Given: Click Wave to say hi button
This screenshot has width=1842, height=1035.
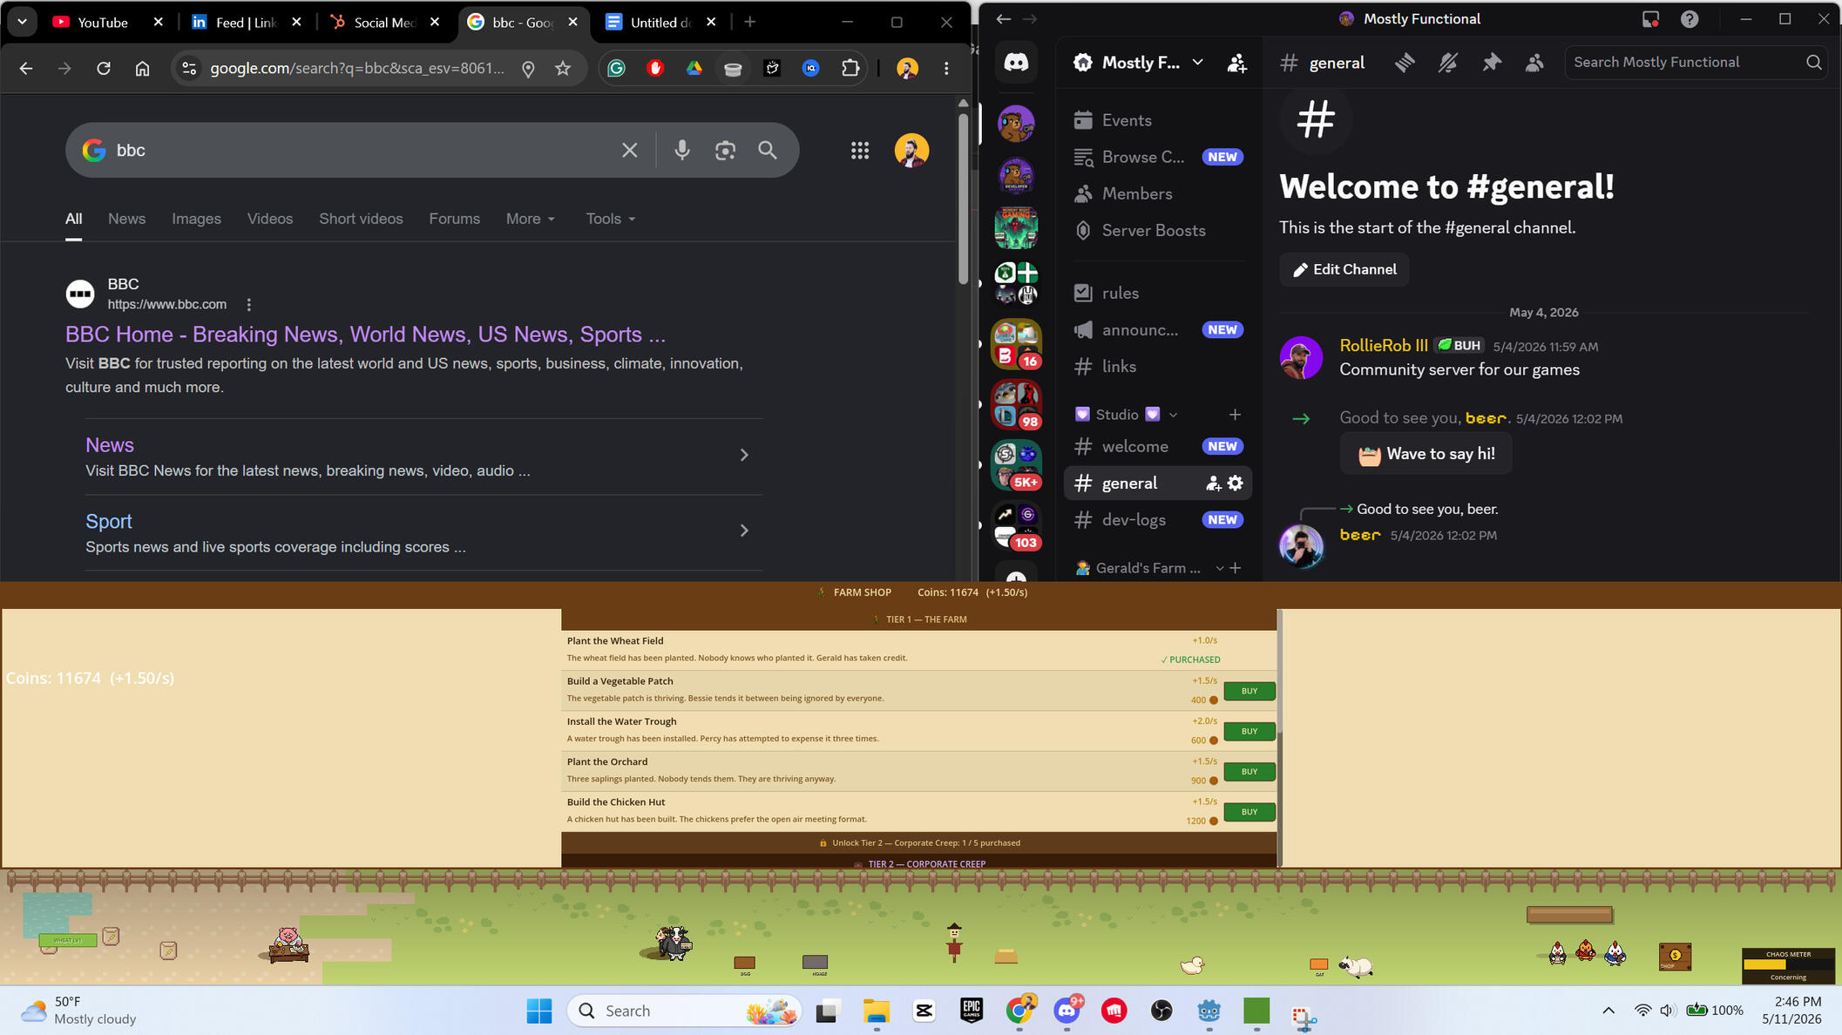Looking at the screenshot, I should [x=1426, y=454].
